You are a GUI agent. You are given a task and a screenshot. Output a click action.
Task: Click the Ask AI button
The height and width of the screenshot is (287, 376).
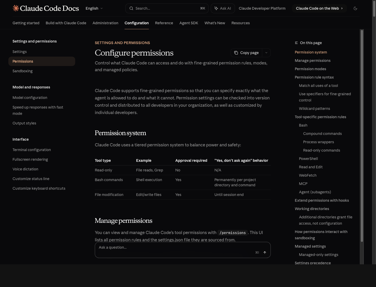click(223, 8)
